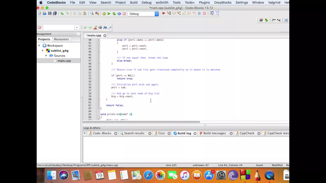Open the Build menu

click(133, 3)
